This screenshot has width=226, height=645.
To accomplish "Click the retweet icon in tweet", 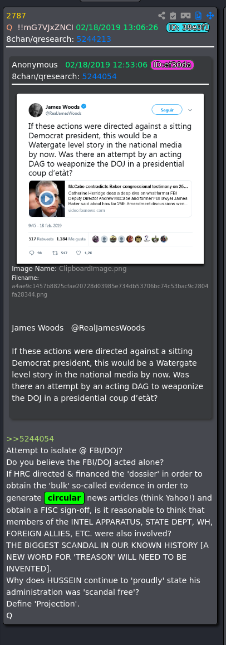I will 55,253.
